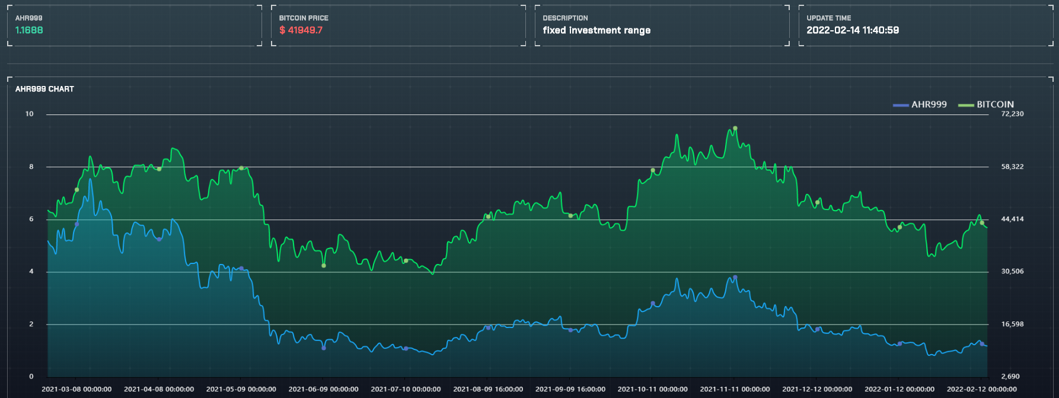The width and height of the screenshot is (1059, 398).
Task: Select AHR999 data point at 2021-11-11
Action: tap(735, 277)
